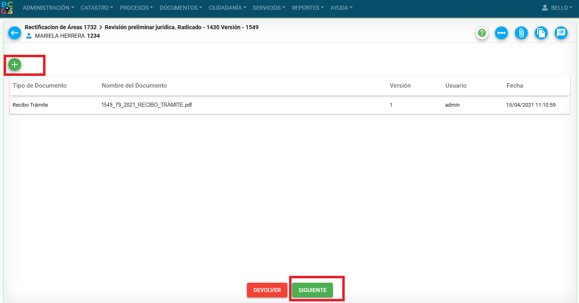The width and height of the screenshot is (579, 303).
Task: Click the user icon beside MARIELA HERRERA
Action: (x=29, y=36)
